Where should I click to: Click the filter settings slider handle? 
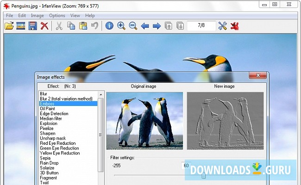tap(203, 175)
